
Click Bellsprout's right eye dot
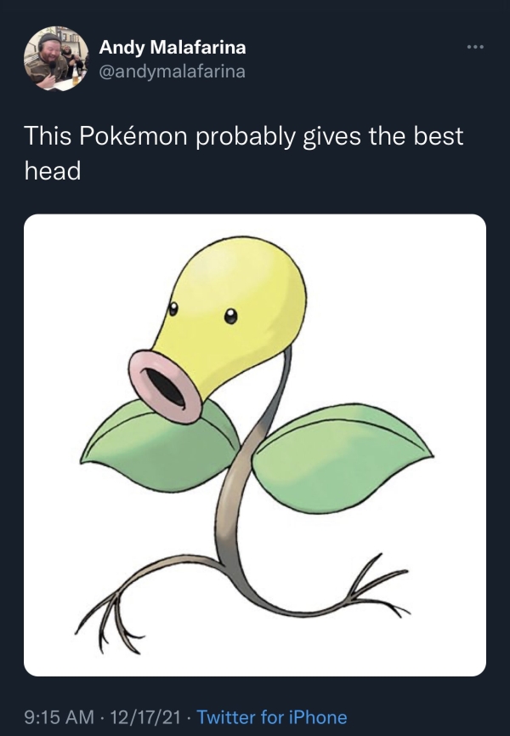pos(229,317)
